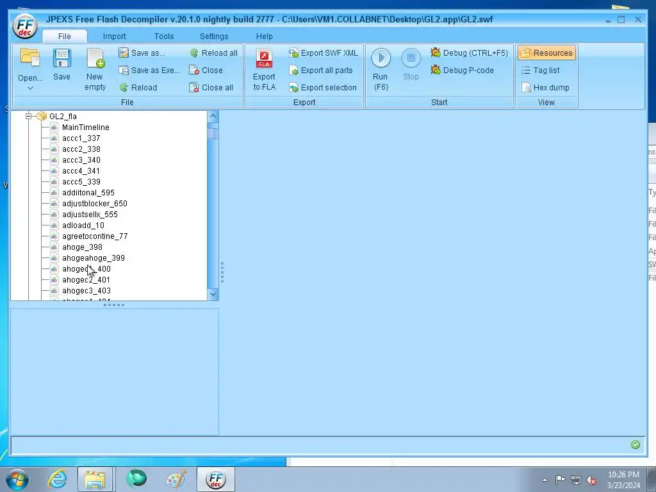Select adjustsellx_555 in tree

[x=90, y=214]
